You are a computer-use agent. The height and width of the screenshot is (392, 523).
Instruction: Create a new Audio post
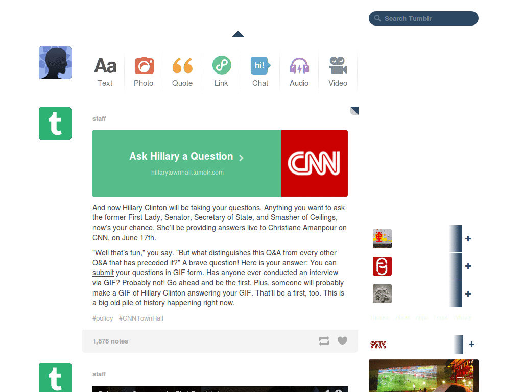pos(299,72)
